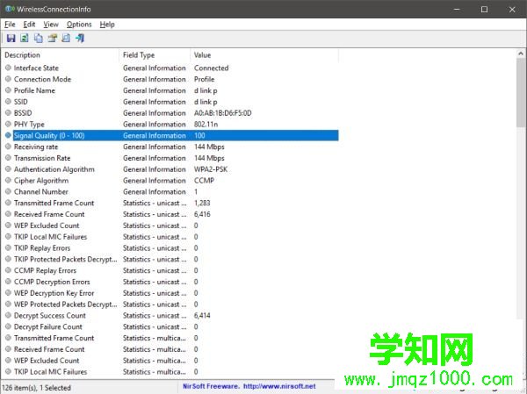This screenshot has height=394, width=527.
Task: Select the unicast Transmitted Frame Count label
Action: 54,203
